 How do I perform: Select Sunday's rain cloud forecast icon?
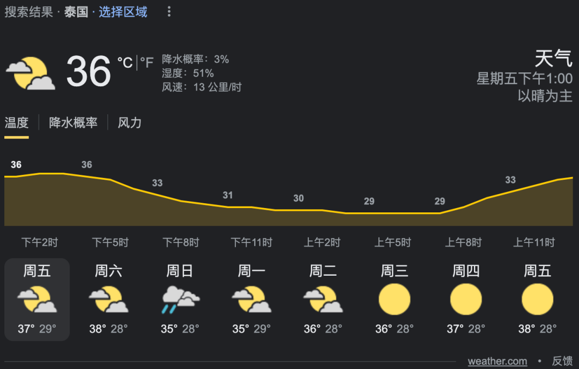(x=180, y=299)
